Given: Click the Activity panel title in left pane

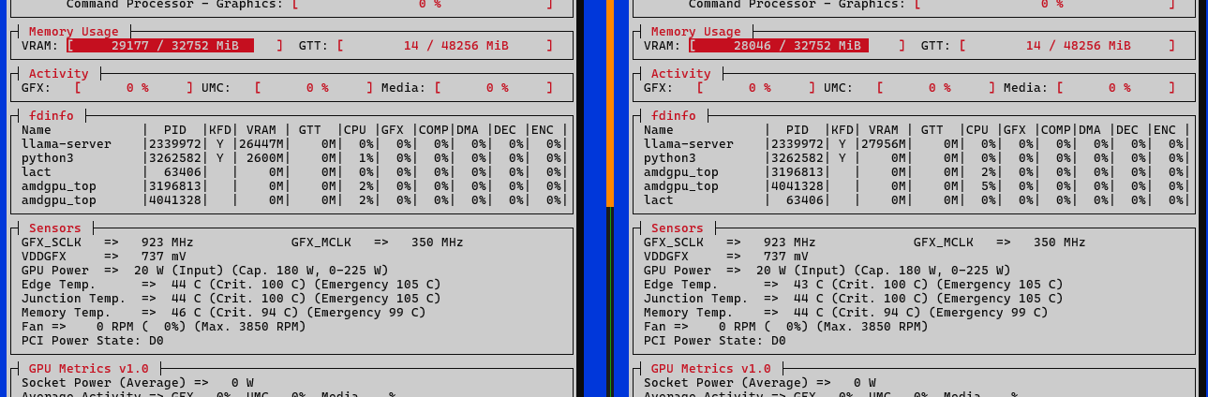Looking at the screenshot, I should [59, 74].
